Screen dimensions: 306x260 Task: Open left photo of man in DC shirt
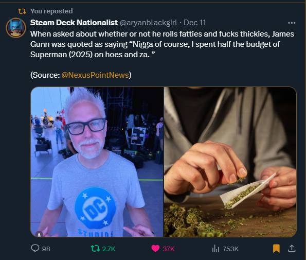[97, 162]
